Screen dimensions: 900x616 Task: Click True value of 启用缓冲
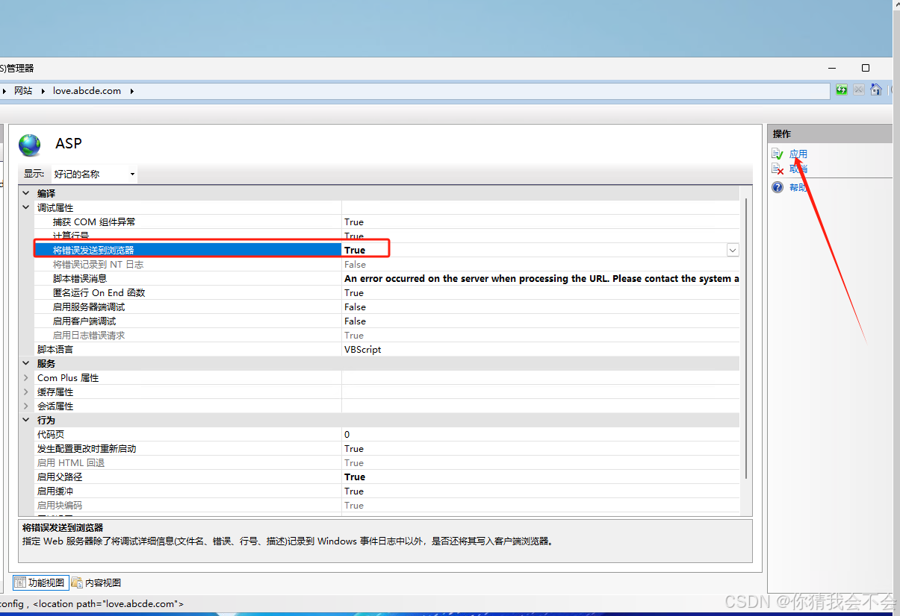click(354, 491)
